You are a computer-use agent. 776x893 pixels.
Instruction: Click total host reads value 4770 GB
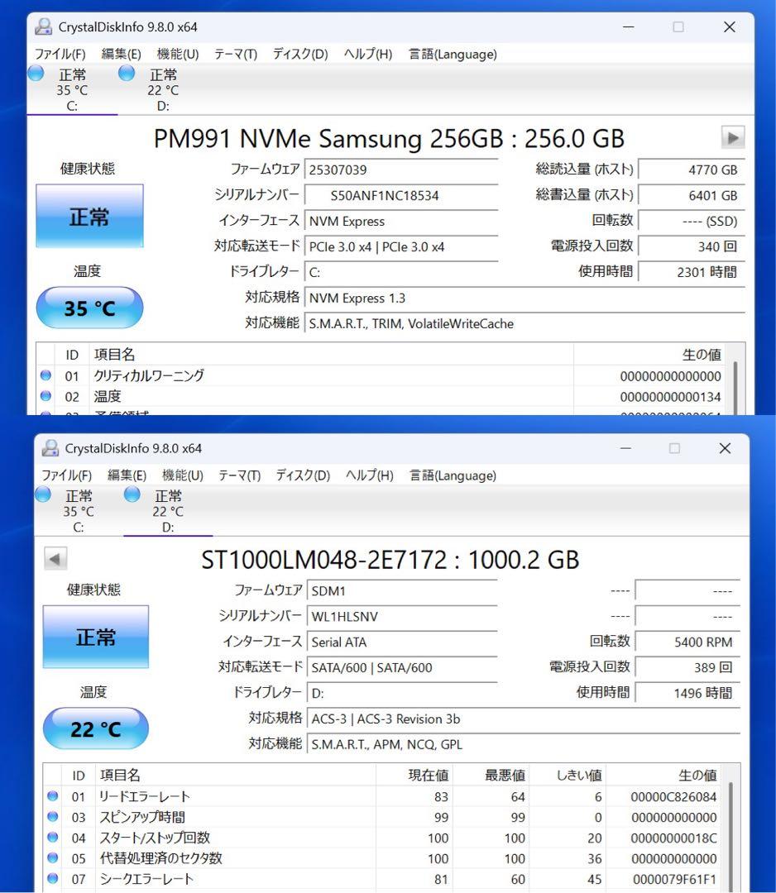[x=692, y=170]
